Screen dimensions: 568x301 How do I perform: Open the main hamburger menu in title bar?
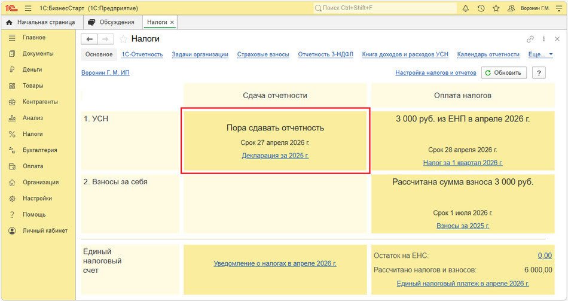[x=28, y=8]
